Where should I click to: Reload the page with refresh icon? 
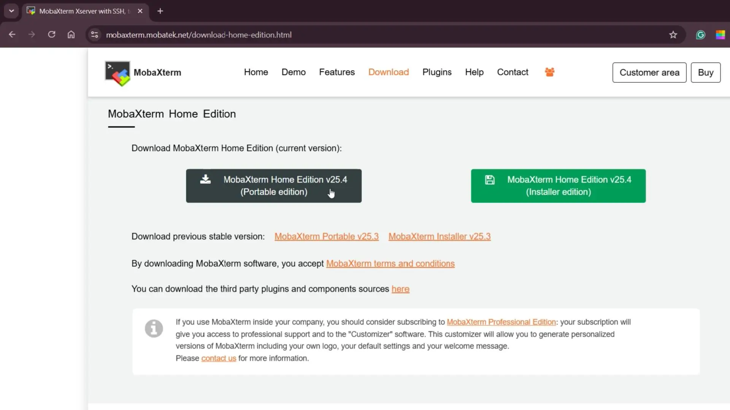[x=52, y=35]
